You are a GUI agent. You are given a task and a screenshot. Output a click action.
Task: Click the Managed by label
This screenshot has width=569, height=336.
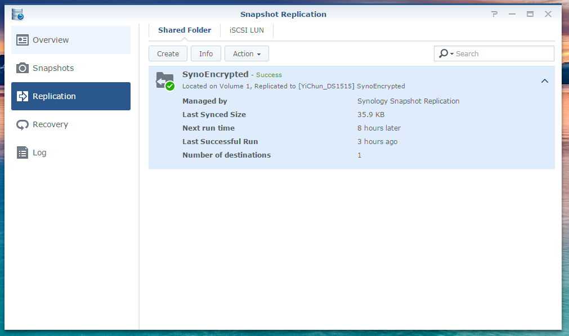click(x=205, y=101)
